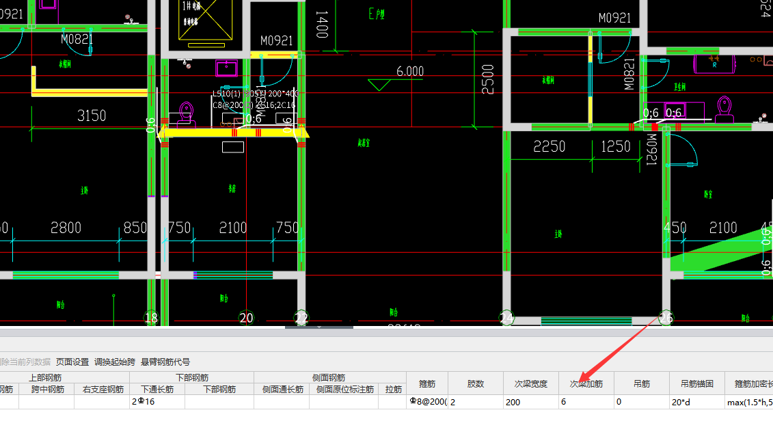Select the 下通长筋 cell with 2⌀16
Screen dimensions: 773x434
coord(157,402)
